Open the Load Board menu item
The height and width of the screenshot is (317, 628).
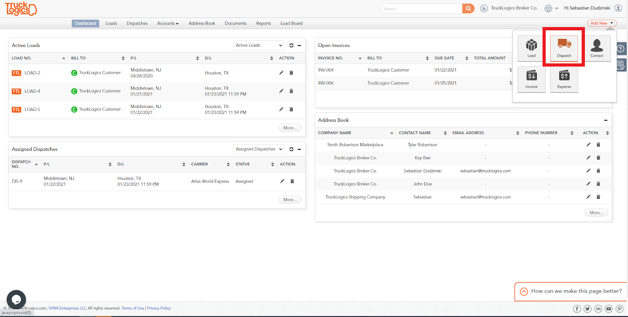click(292, 24)
